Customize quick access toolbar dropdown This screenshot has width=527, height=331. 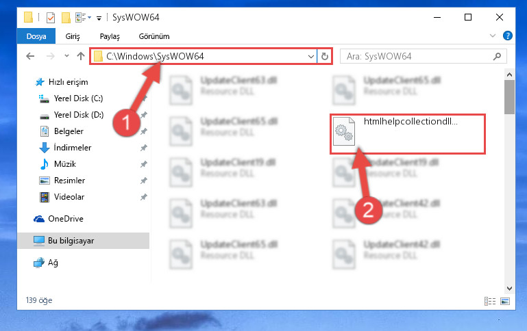tap(99, 18)
